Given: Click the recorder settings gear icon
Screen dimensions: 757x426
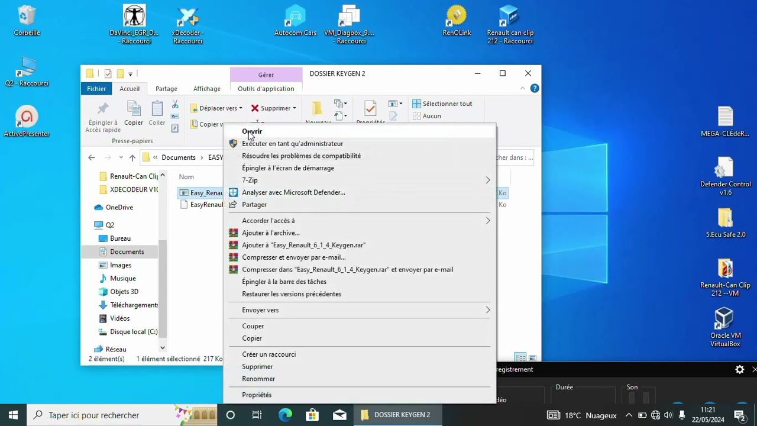Looking at the screenshot, I should click(x=739, y=369).
